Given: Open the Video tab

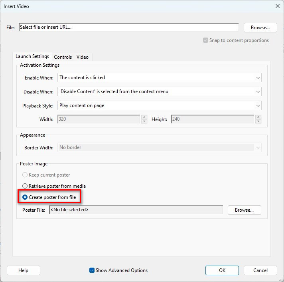Looking at the screenshot, I should [x=83, y=57].
